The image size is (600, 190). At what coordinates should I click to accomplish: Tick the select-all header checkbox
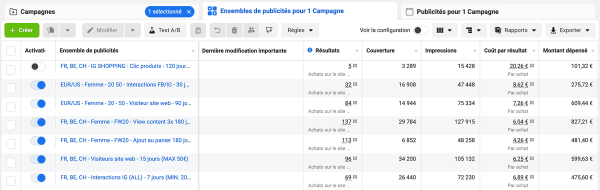pos(11,50)
